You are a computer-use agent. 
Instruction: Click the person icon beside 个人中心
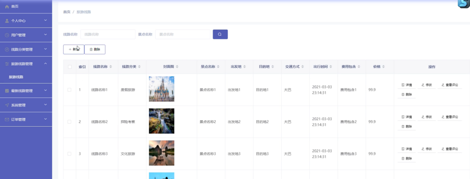pos(7,21)
